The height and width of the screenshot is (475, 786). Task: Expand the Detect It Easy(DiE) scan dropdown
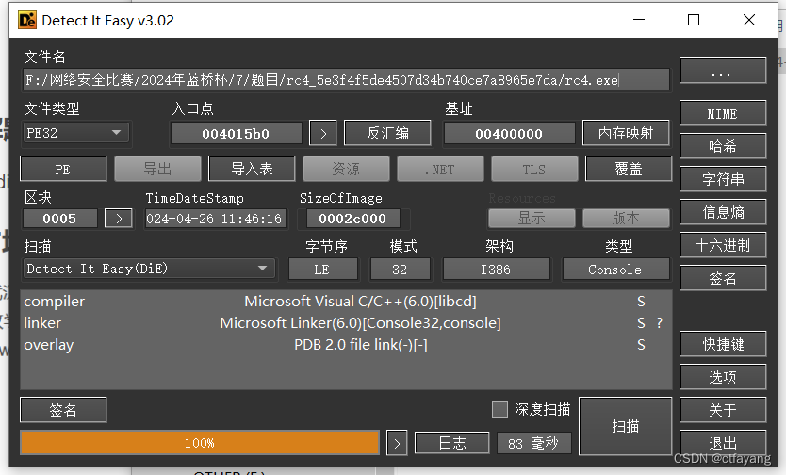149,269
